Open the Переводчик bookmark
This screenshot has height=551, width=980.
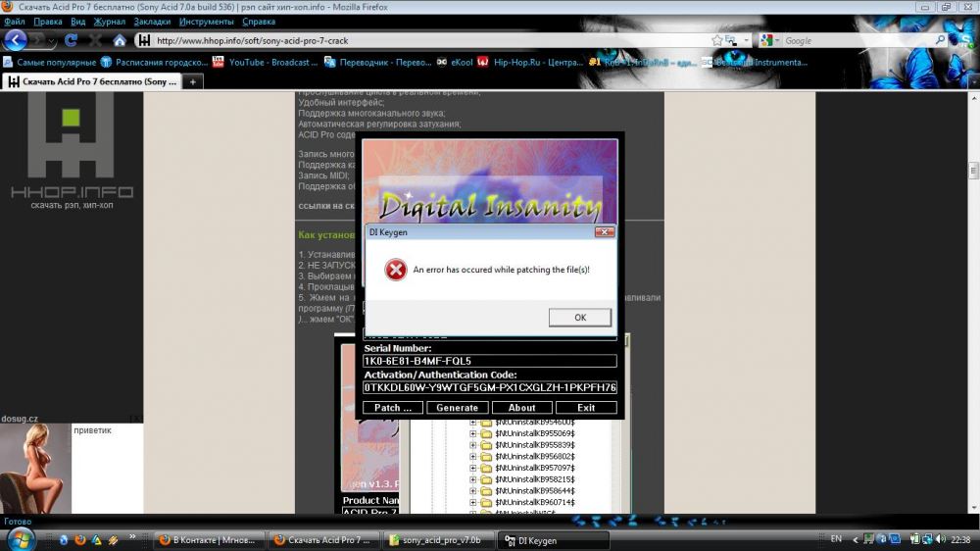377,62
